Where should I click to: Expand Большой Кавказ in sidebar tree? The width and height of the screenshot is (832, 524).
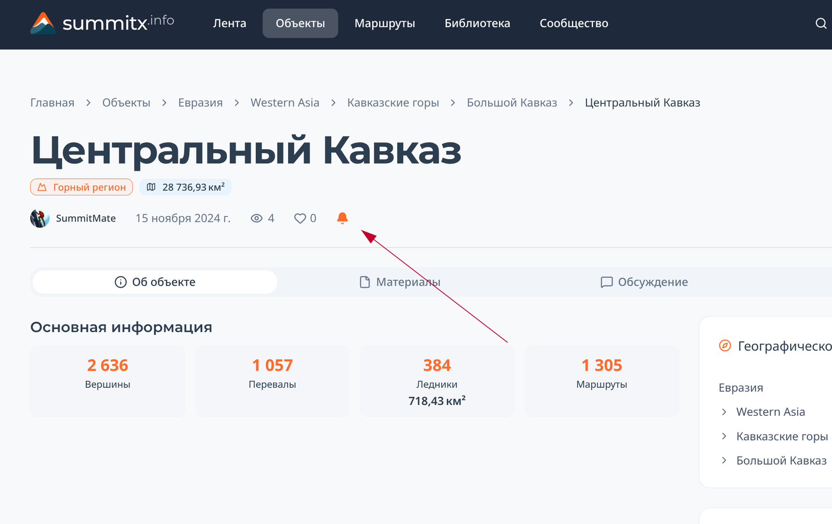pyautogui.click(x=724, y=461)
